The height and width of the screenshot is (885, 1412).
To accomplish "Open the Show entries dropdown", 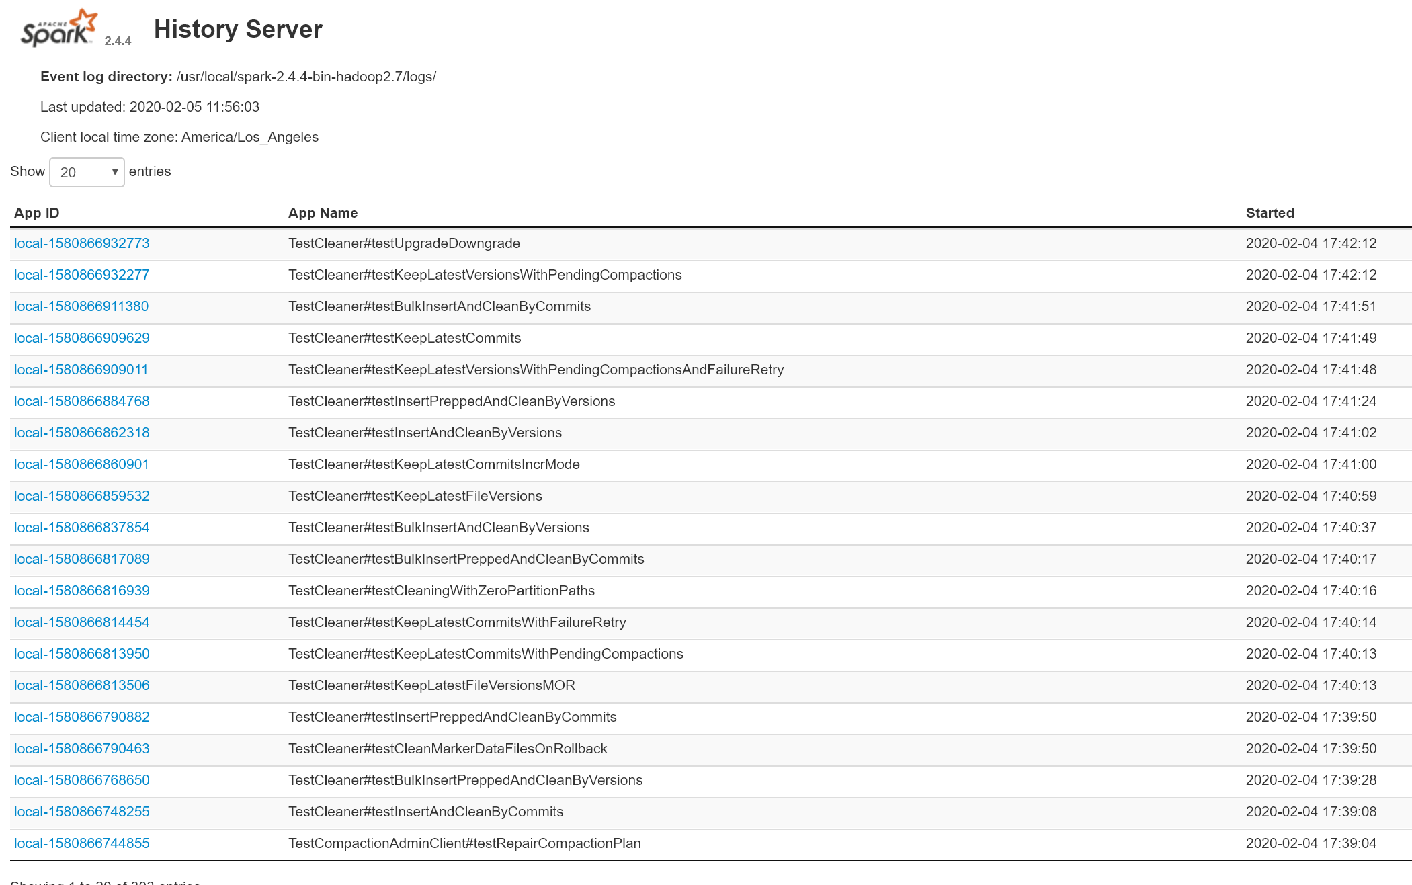I will point(87,172).
